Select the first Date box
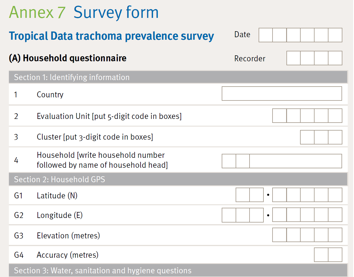Image resolution: width=354 pixels, height=277 pixels. click(266, 35)
